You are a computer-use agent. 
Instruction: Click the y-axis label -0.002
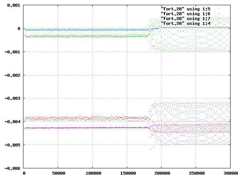12,75
